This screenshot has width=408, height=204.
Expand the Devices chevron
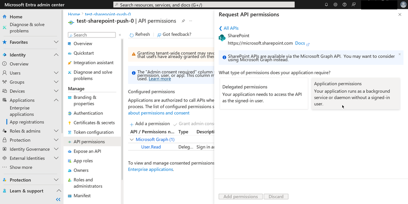click(56, 91)
